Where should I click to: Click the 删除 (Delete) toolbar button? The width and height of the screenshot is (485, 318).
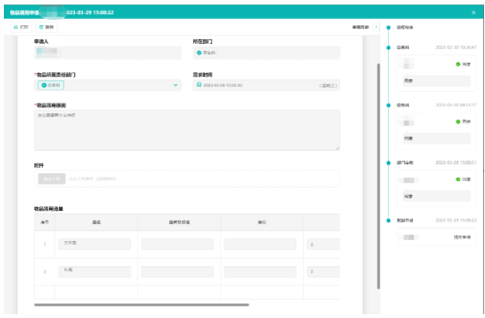(x=46, y=26)
